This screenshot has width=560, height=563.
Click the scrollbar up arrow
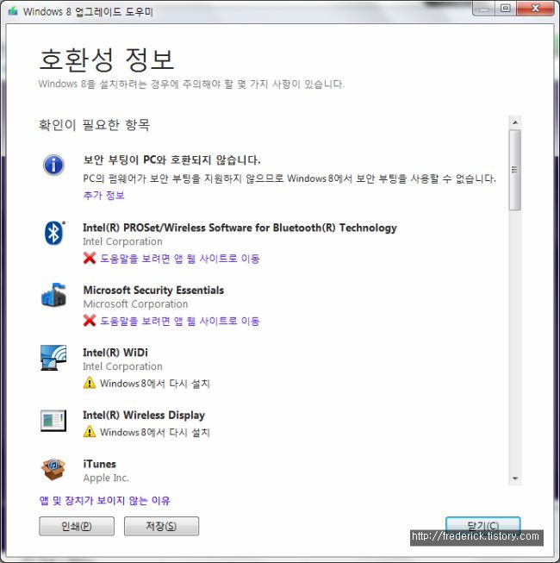[515, 122]
